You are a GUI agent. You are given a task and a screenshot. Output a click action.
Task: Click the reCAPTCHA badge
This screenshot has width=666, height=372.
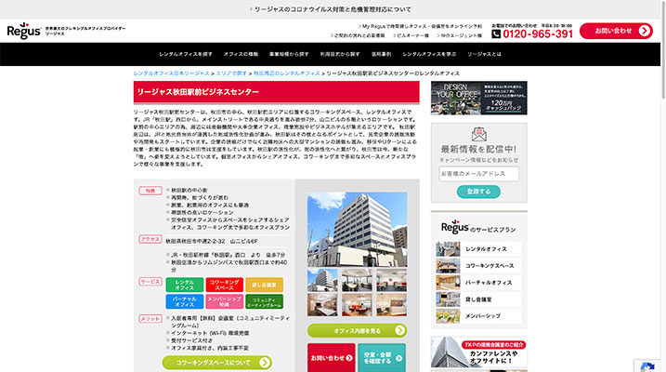[x=647, y=366]
